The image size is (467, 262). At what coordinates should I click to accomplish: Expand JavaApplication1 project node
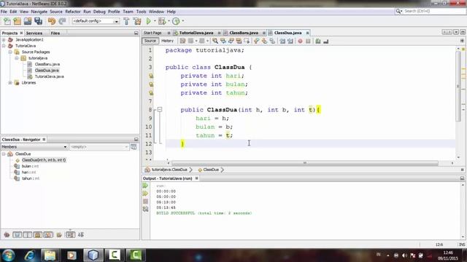click(x=4, y=39)
